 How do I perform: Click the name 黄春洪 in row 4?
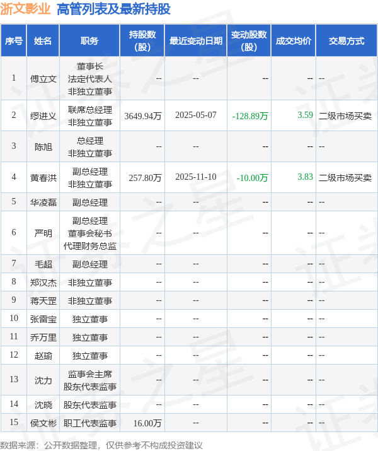point(43,178)
